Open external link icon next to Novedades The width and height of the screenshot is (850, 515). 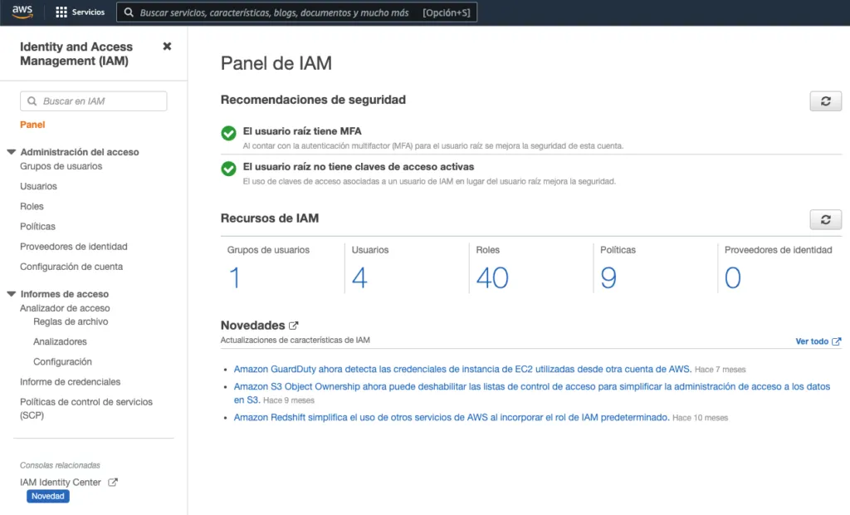[x=293, y=326]
